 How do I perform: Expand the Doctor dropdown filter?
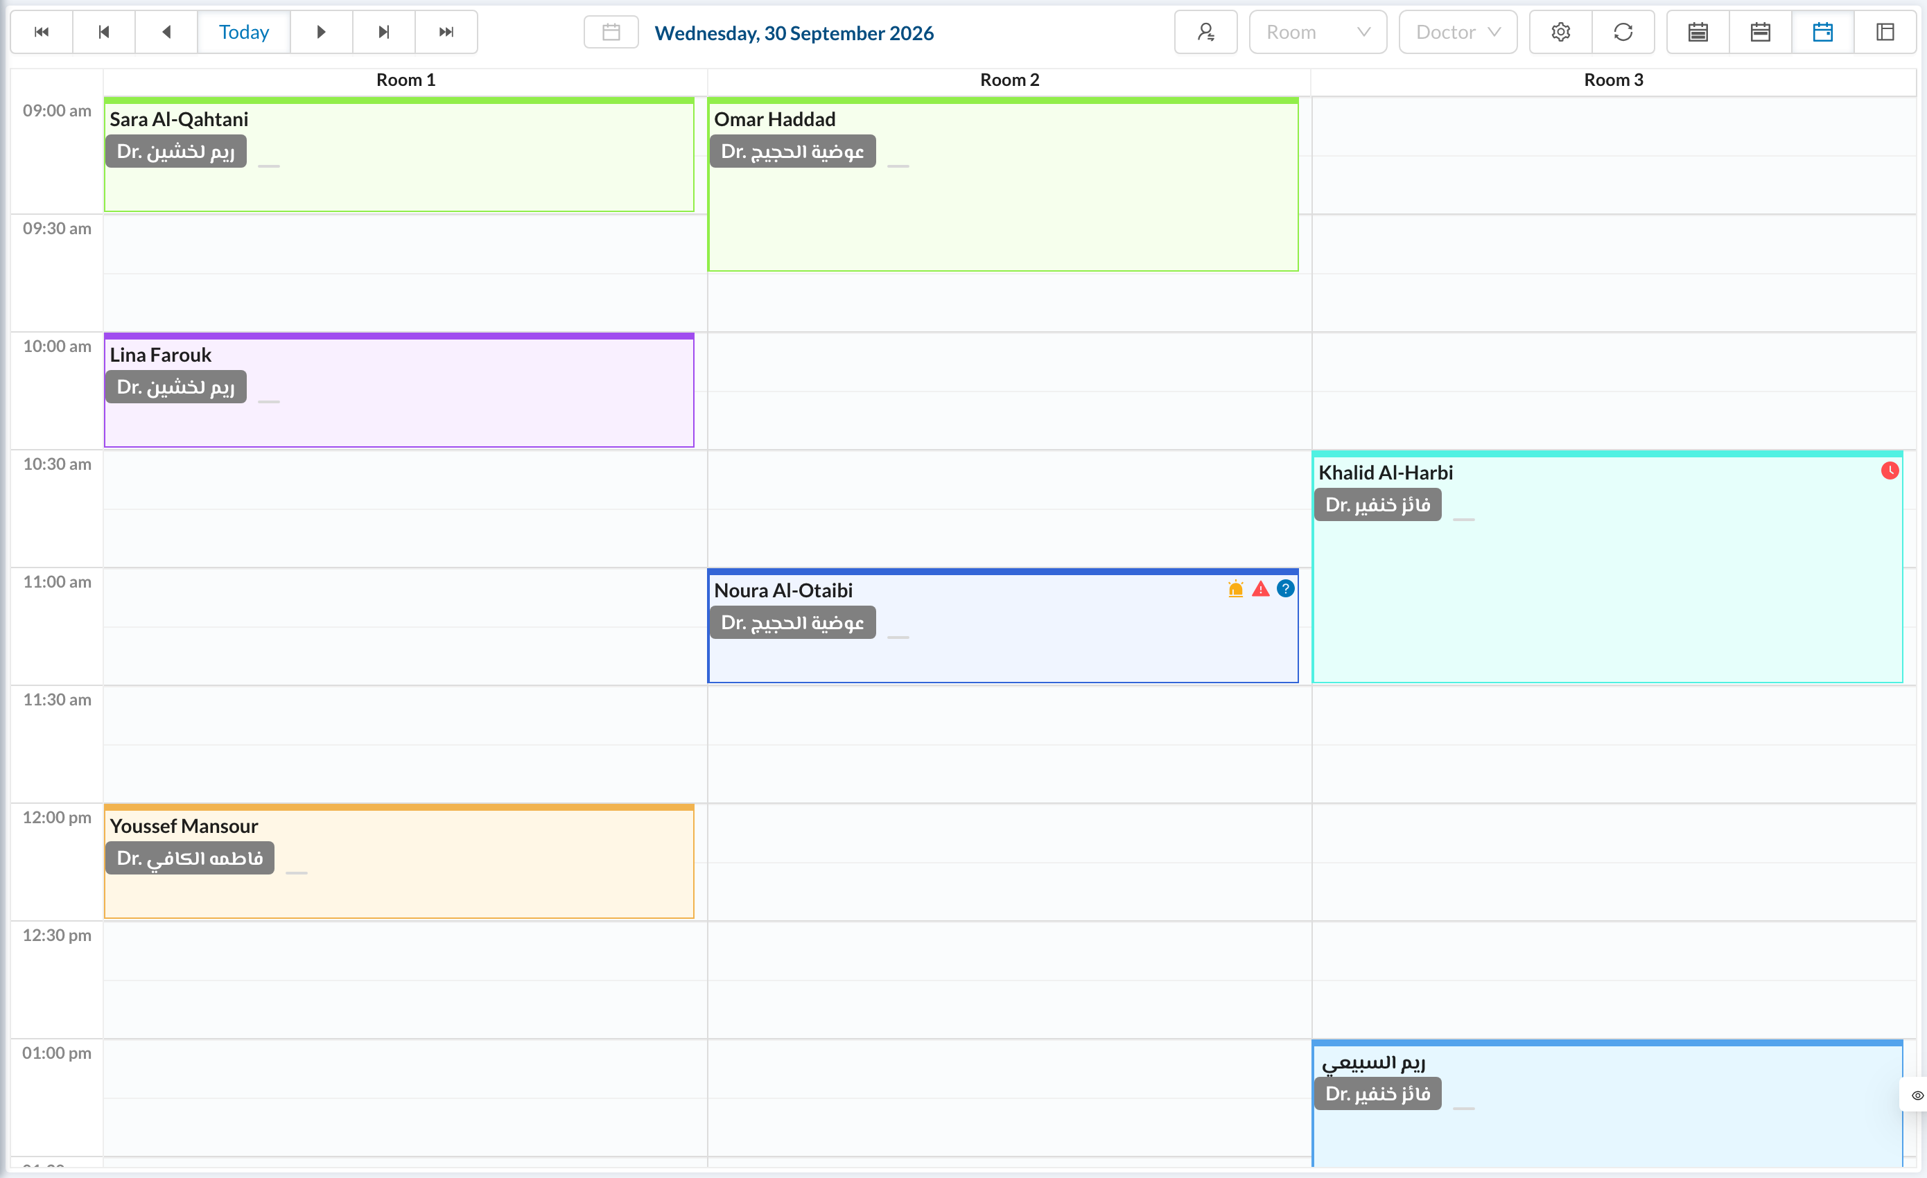[1458, 32]
